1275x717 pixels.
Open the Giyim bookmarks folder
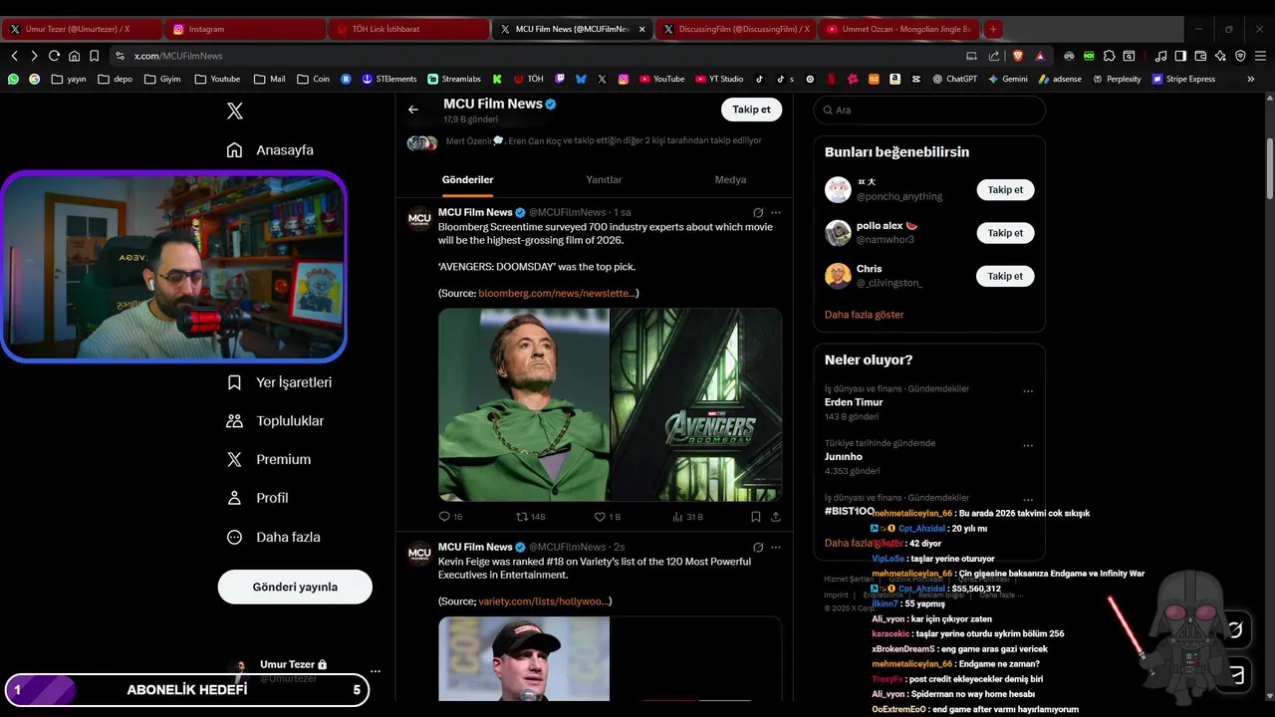(x=162, y=79)
